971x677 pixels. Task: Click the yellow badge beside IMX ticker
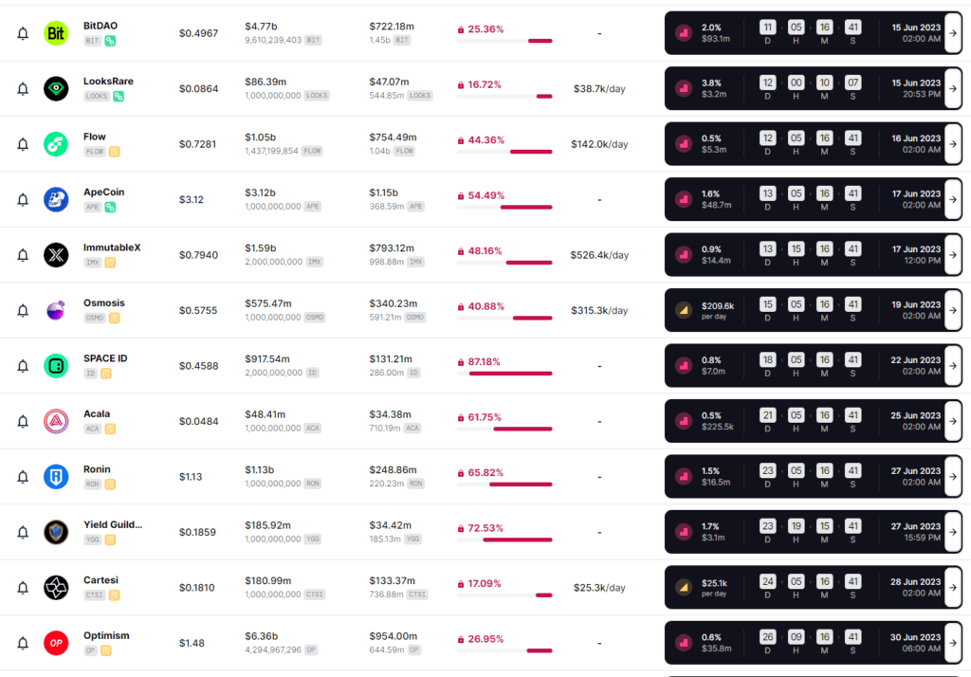[x=110, y=263]
